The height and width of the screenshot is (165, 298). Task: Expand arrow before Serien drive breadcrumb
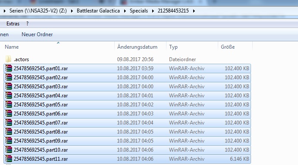(x=5, y=11)
